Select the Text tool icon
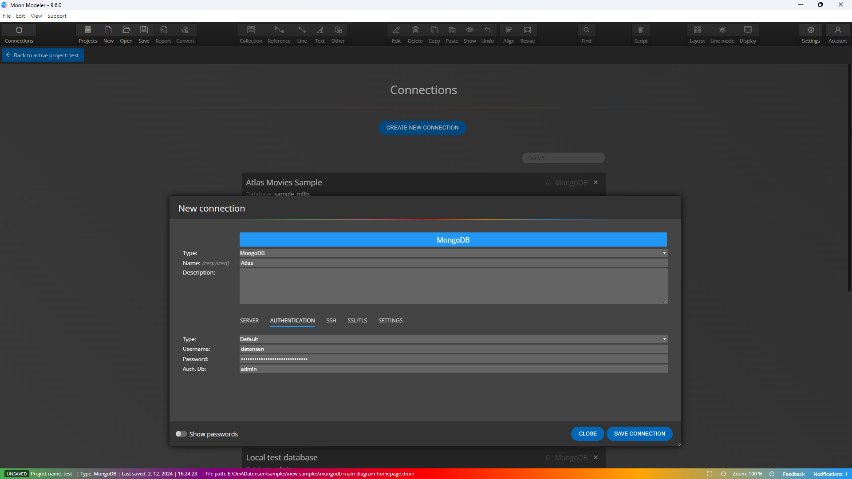The image size is (852, 479). pos(319,34)
